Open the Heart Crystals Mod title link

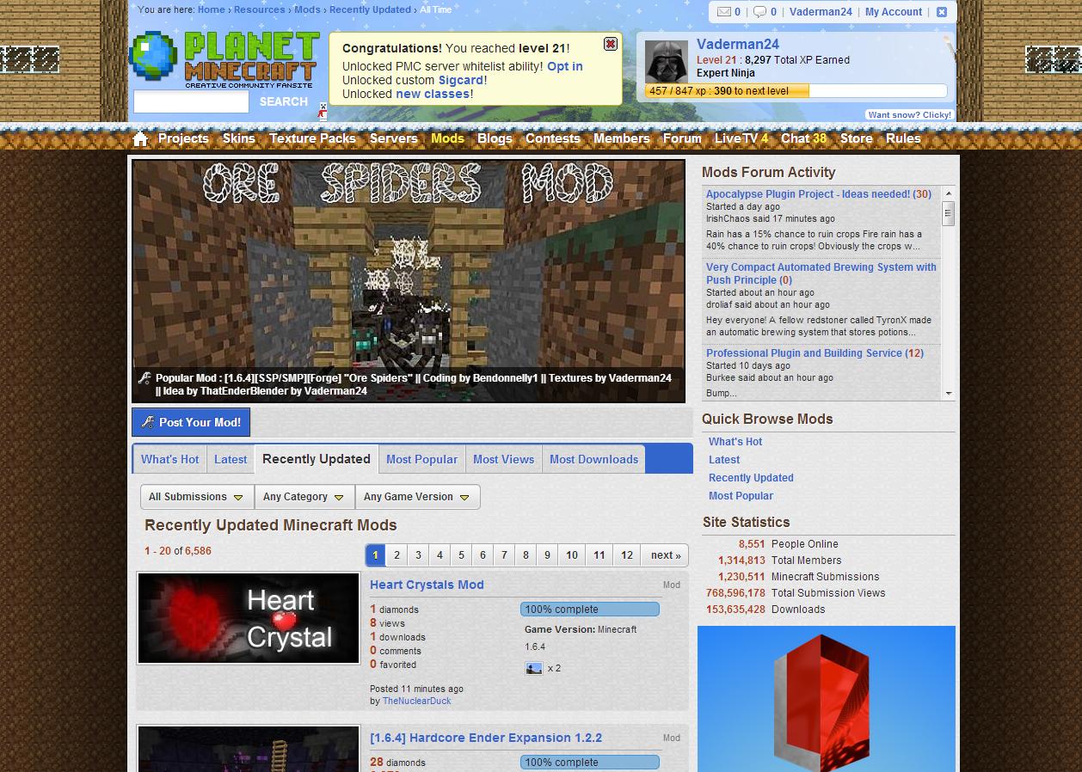click(427, 585)
